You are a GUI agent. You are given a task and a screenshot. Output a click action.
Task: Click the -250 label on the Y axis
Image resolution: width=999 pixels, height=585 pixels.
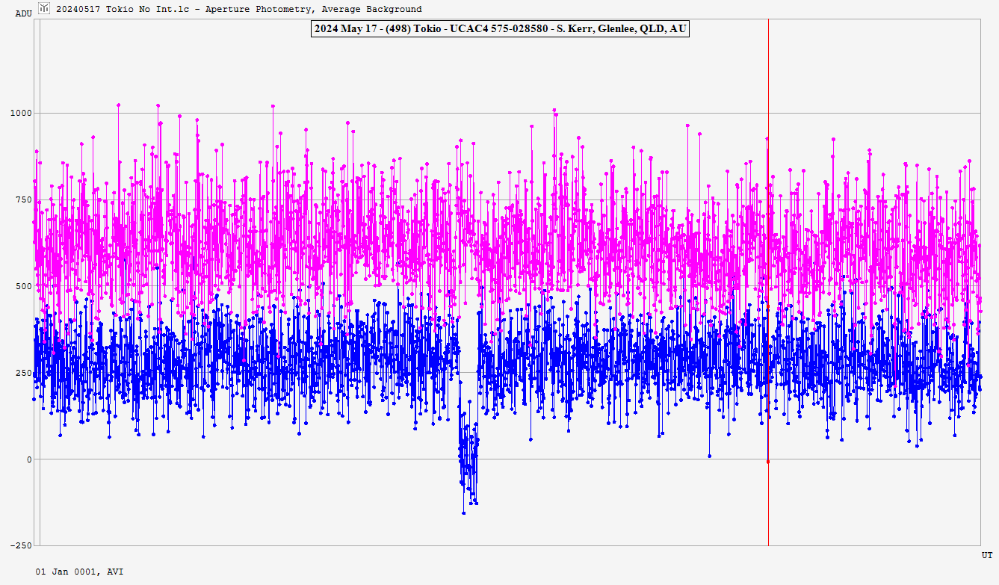(22, 545)
